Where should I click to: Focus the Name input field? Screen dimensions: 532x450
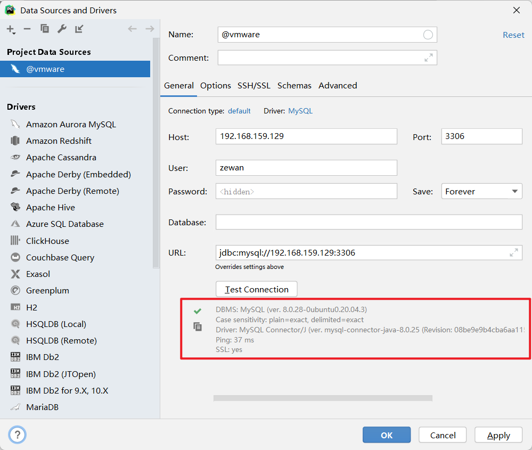[327, 35]
